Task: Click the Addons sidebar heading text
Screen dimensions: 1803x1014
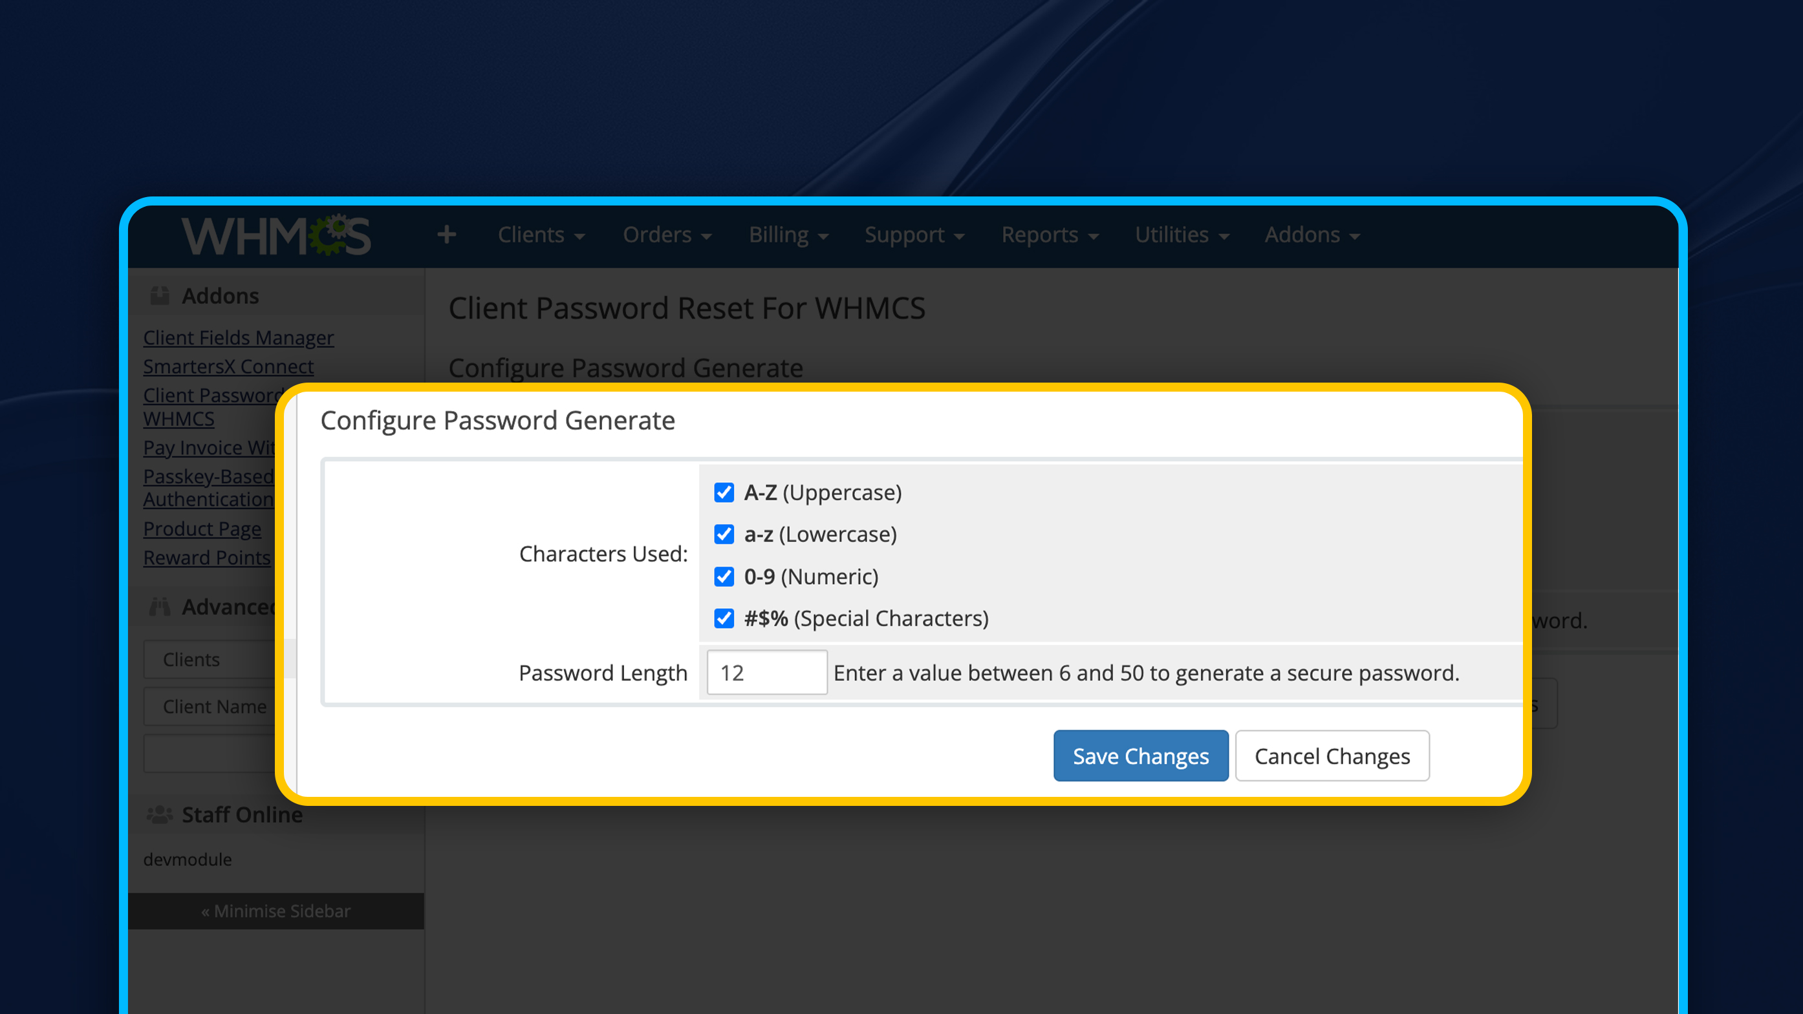Action: point(221,296)
